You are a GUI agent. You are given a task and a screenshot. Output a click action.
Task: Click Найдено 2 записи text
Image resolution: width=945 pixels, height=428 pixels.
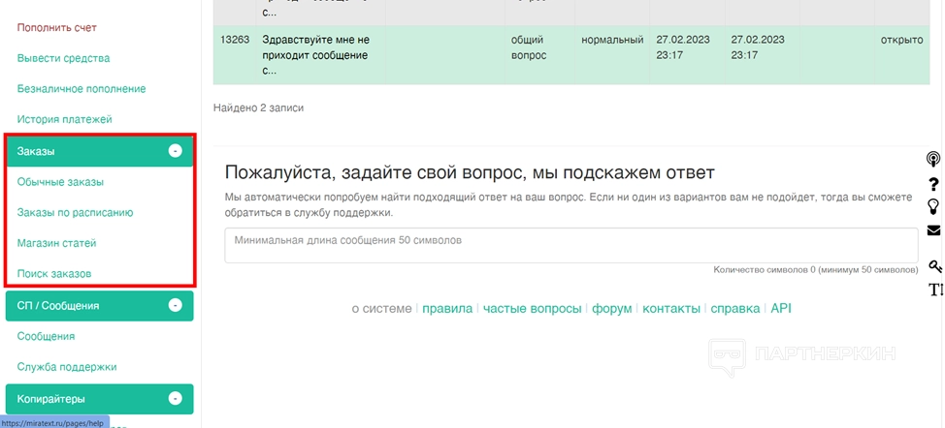(258, 108)
